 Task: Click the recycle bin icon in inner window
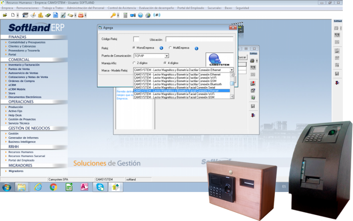coord(253,98)
